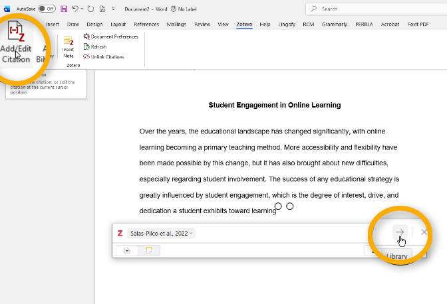Accept citation with the arrow button
Image resolution: width=447 pixels, height=304 pixels.
[399, 232]
